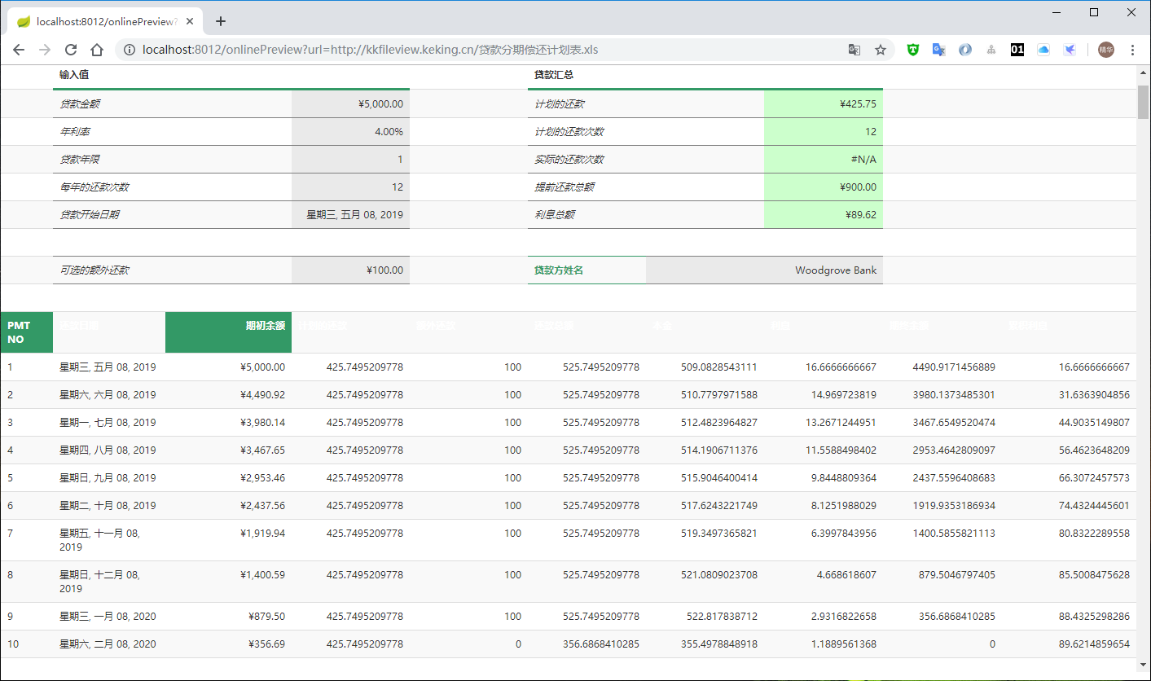Select the Google Translate toolbar icon
The image size is (1151, 681).
[x=854, y=50]
